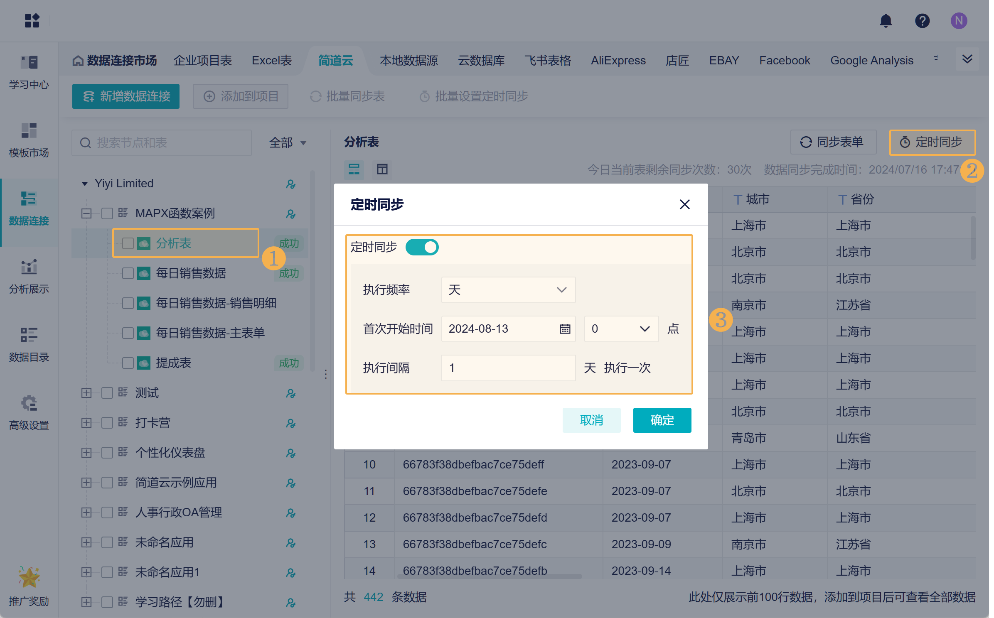The image size is (994, 618).
Task: Click the calendar icon in date field
Action: (x=565, y=329)
